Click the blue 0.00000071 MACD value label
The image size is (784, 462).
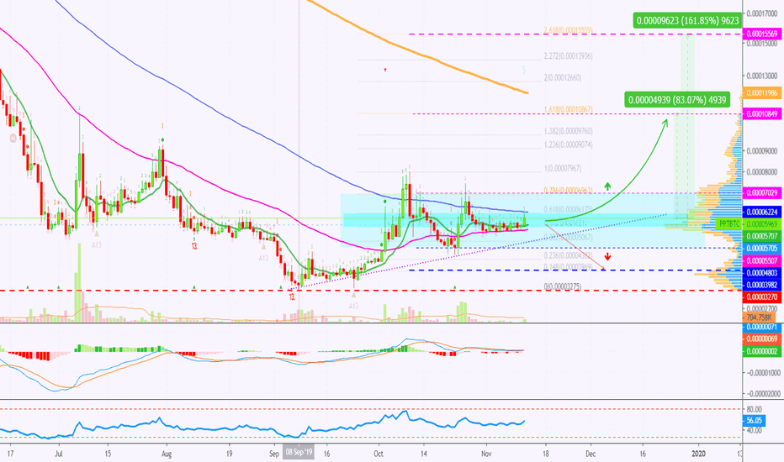point(762,327)
